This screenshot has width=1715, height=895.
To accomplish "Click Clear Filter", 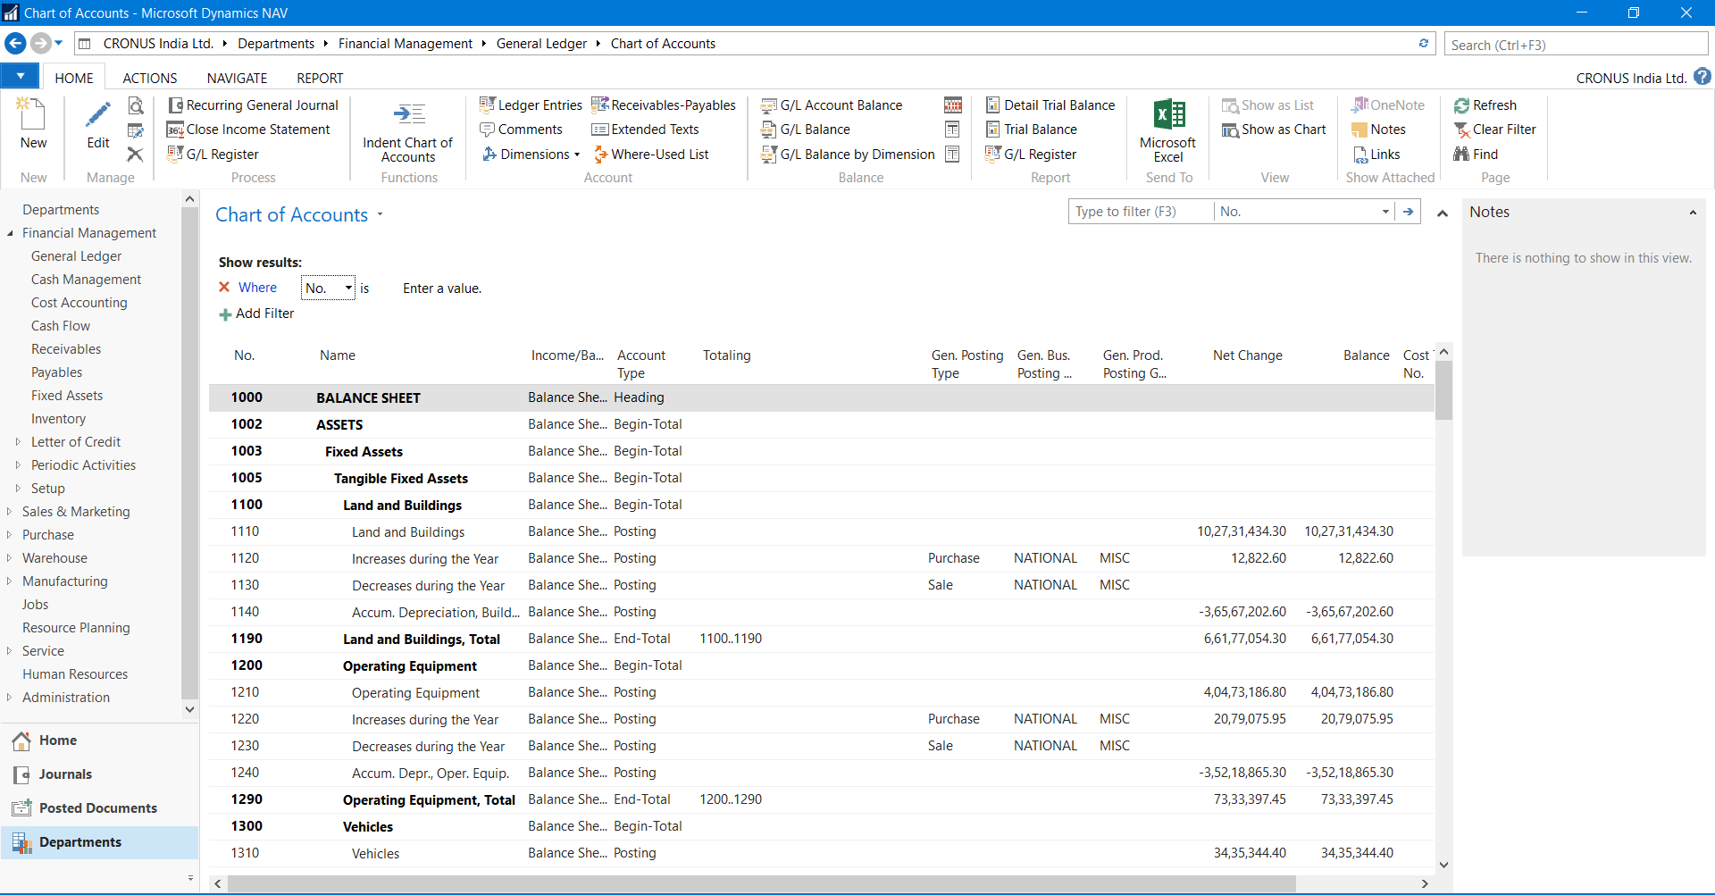I will tap(1495, 130).
